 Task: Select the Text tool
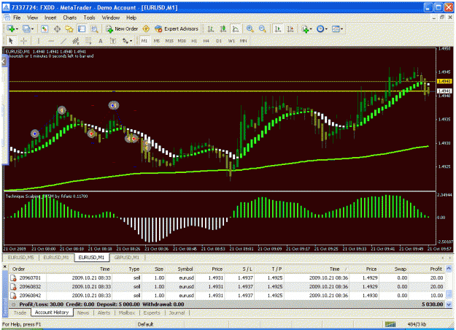101,41
